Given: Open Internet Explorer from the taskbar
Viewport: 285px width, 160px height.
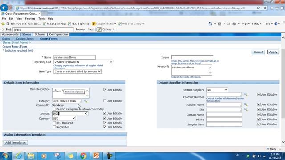Looking at the screenshot, I should pyautogui.click(x=19, y=156).
